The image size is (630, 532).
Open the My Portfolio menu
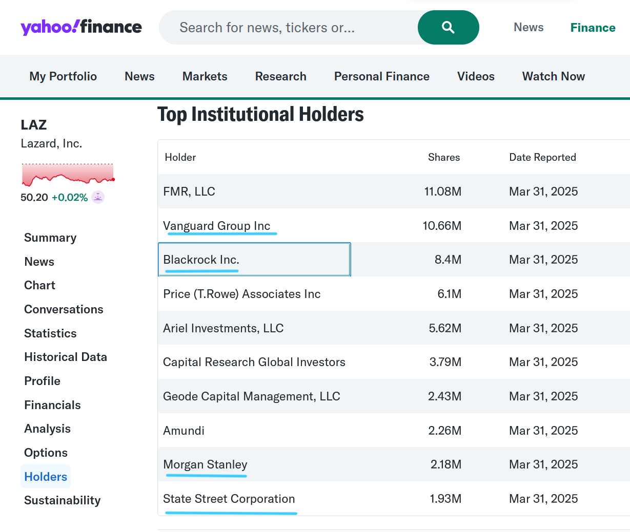[63, 76]
